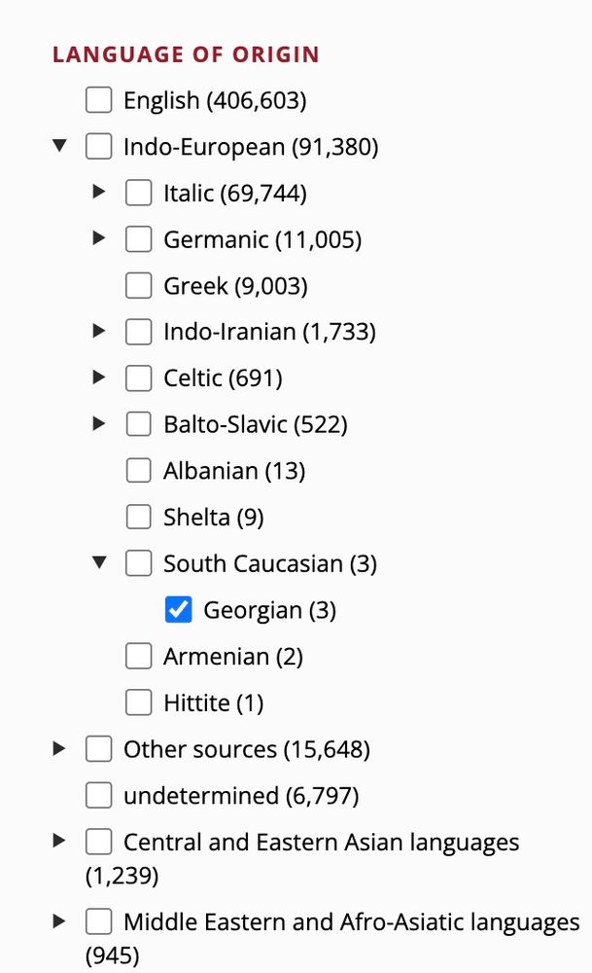Screen dimensions: 592x973
Task: Check the Celtic filter checkbox
Action: click(138, 378)
